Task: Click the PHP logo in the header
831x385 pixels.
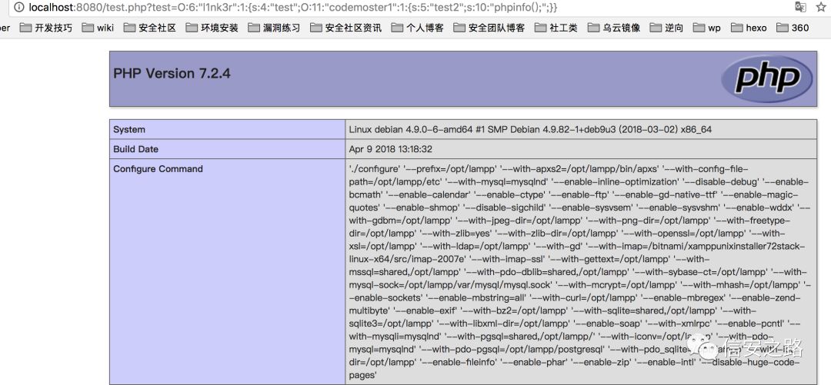Action: tap(766, 78)
